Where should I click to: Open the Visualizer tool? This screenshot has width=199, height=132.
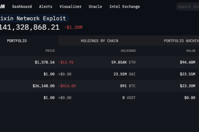tap(70, 7)
